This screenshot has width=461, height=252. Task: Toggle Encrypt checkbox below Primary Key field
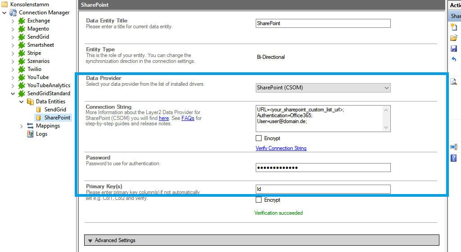coord(259,200)
